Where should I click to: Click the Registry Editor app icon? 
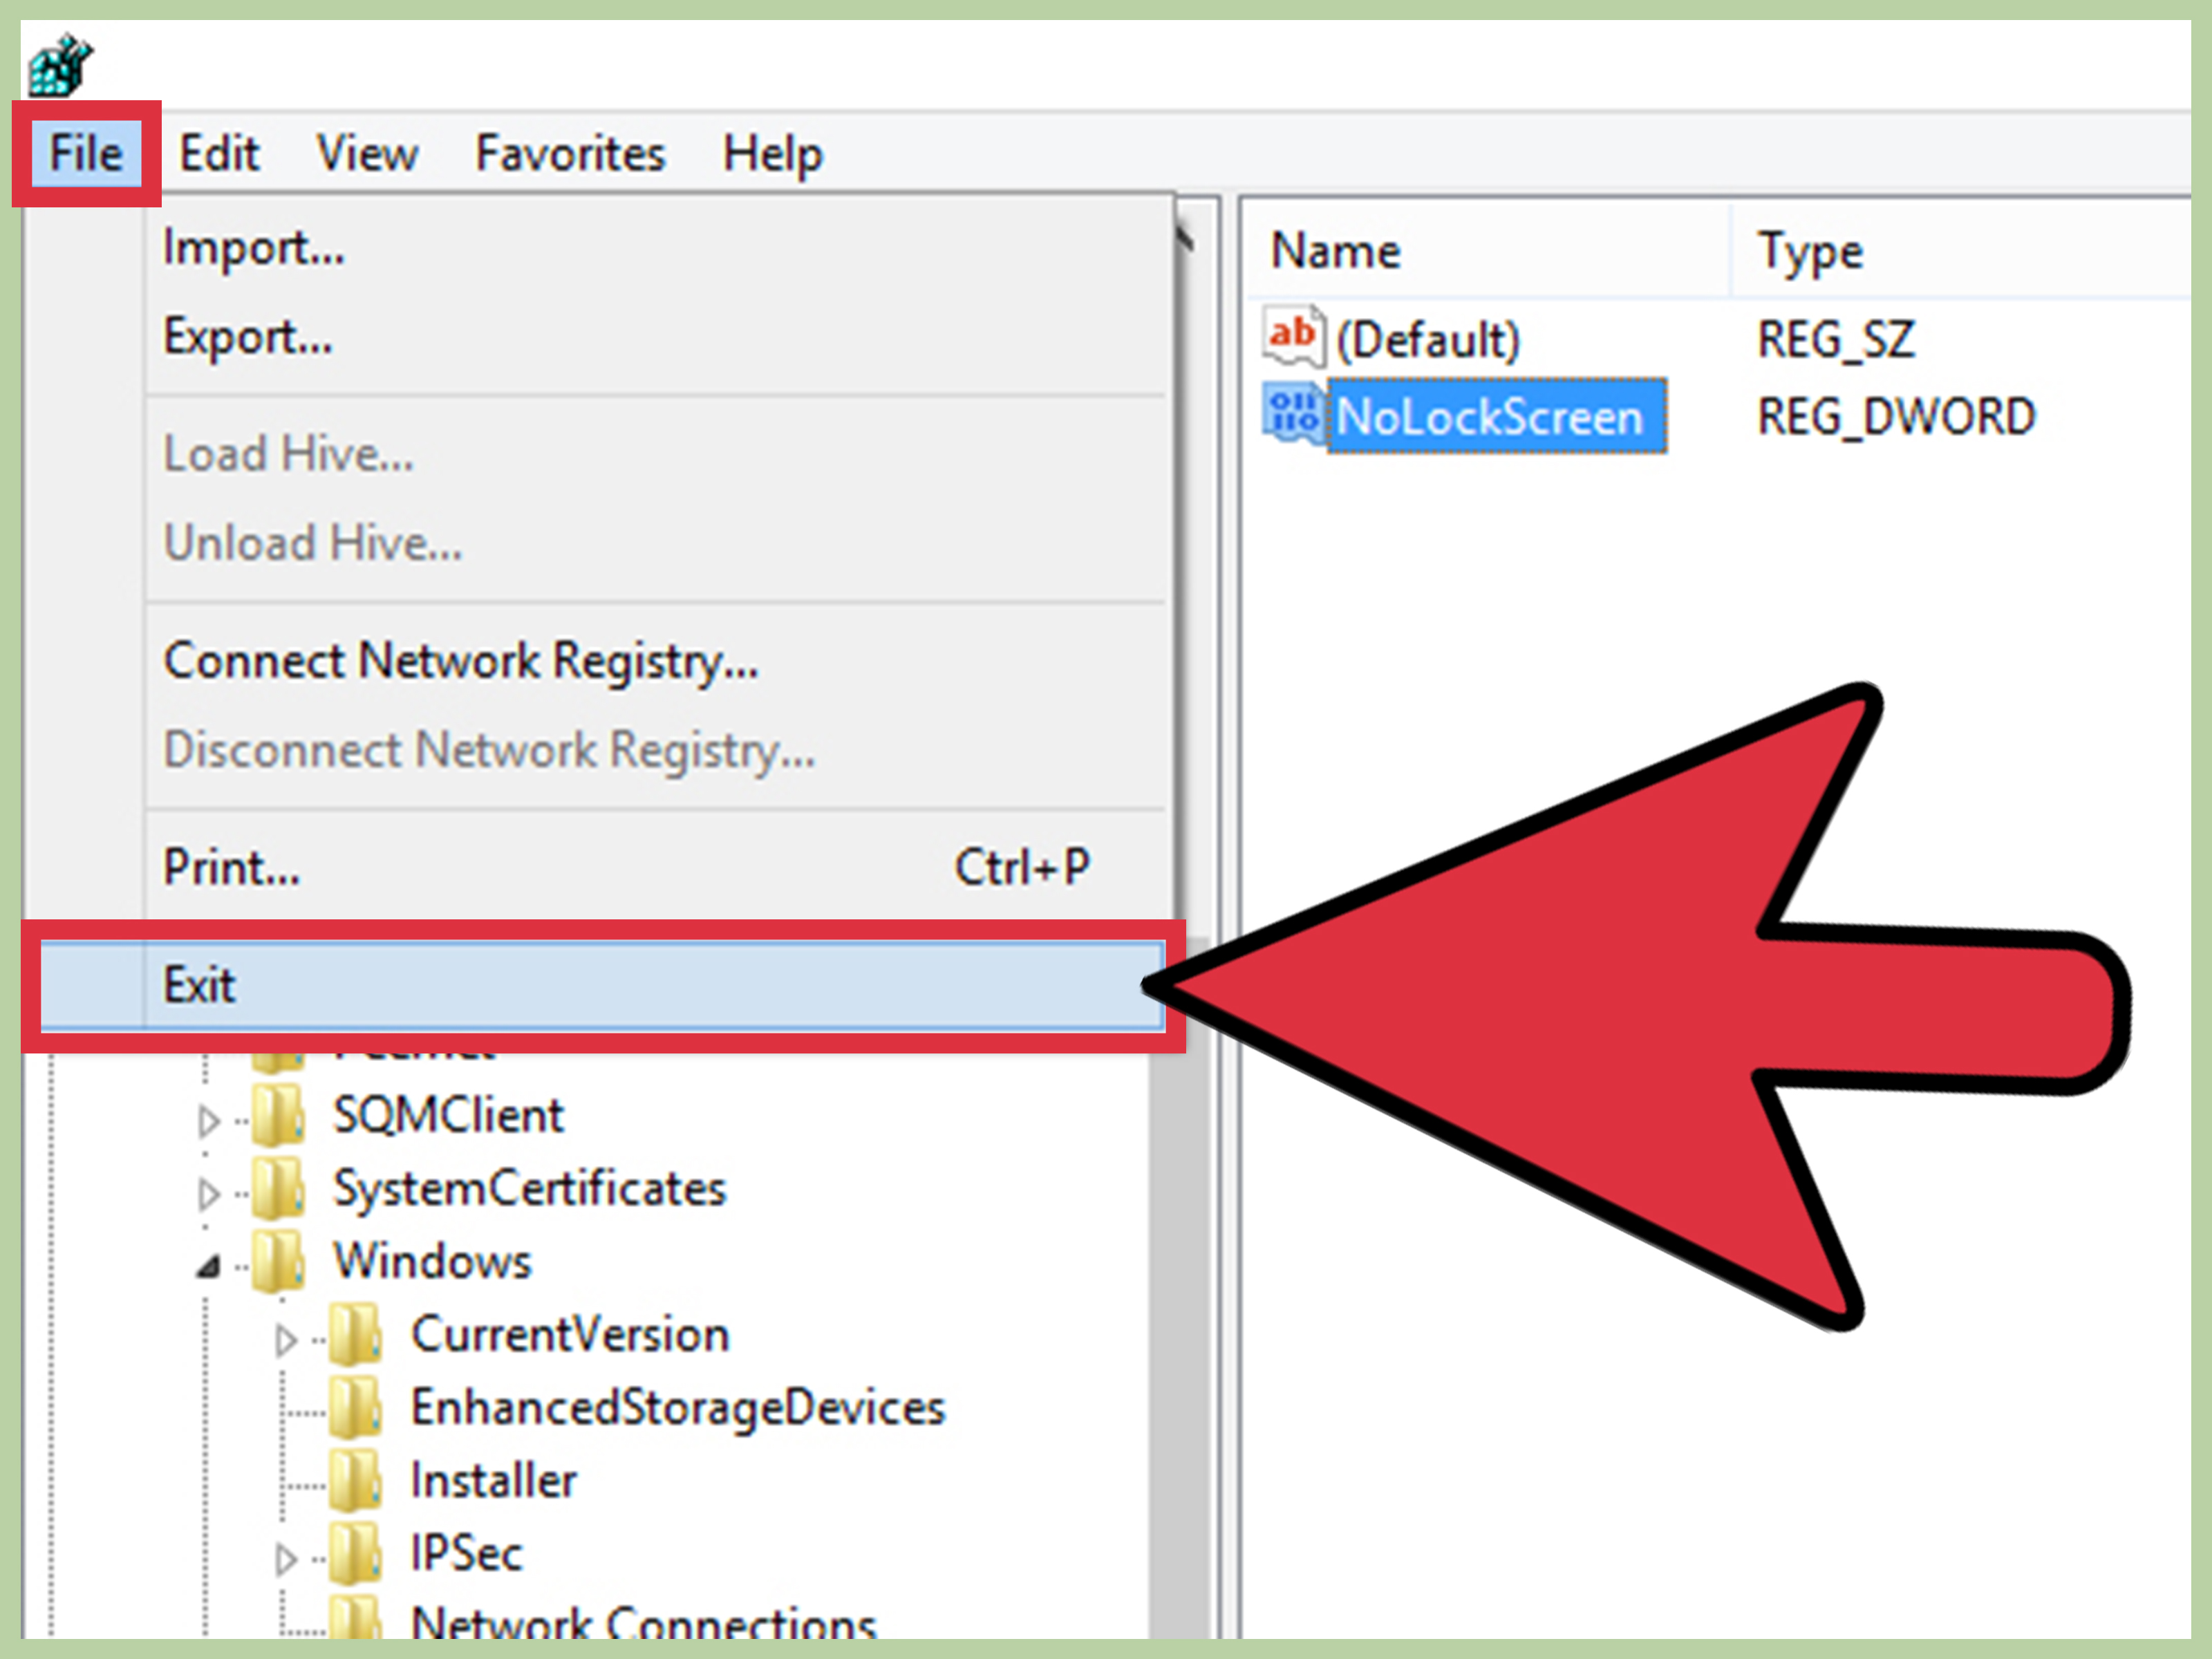[x=59, y=66]
